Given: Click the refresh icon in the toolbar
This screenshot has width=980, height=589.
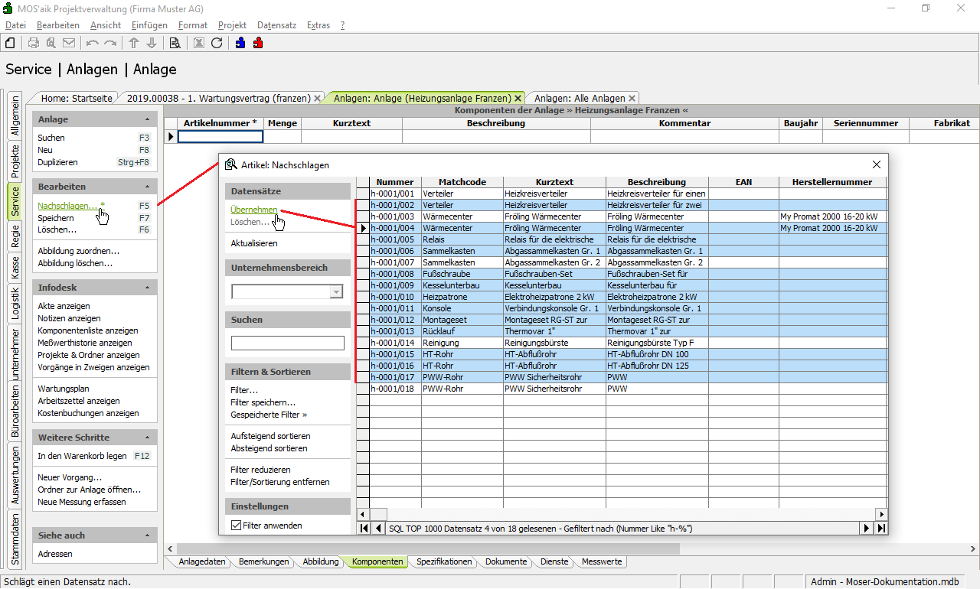Looking at the screenshot, I should tap(217, 43).
